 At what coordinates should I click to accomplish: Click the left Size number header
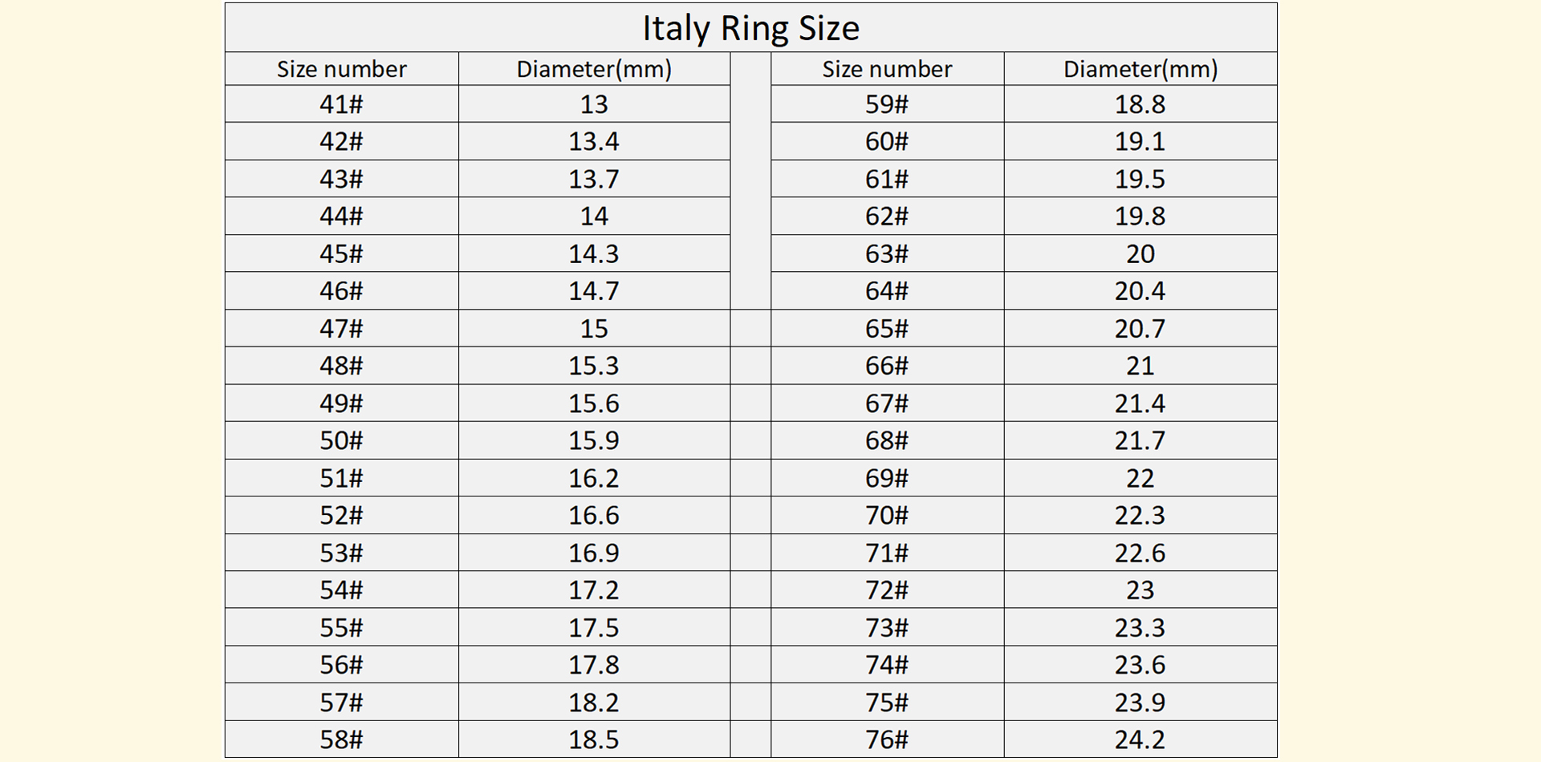341,70
